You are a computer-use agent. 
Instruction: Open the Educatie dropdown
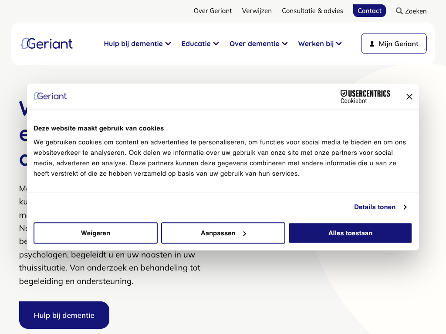[x=200, y=43]
